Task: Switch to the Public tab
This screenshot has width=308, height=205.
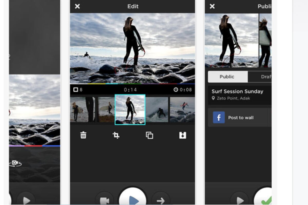Action: tap(228, 77)
